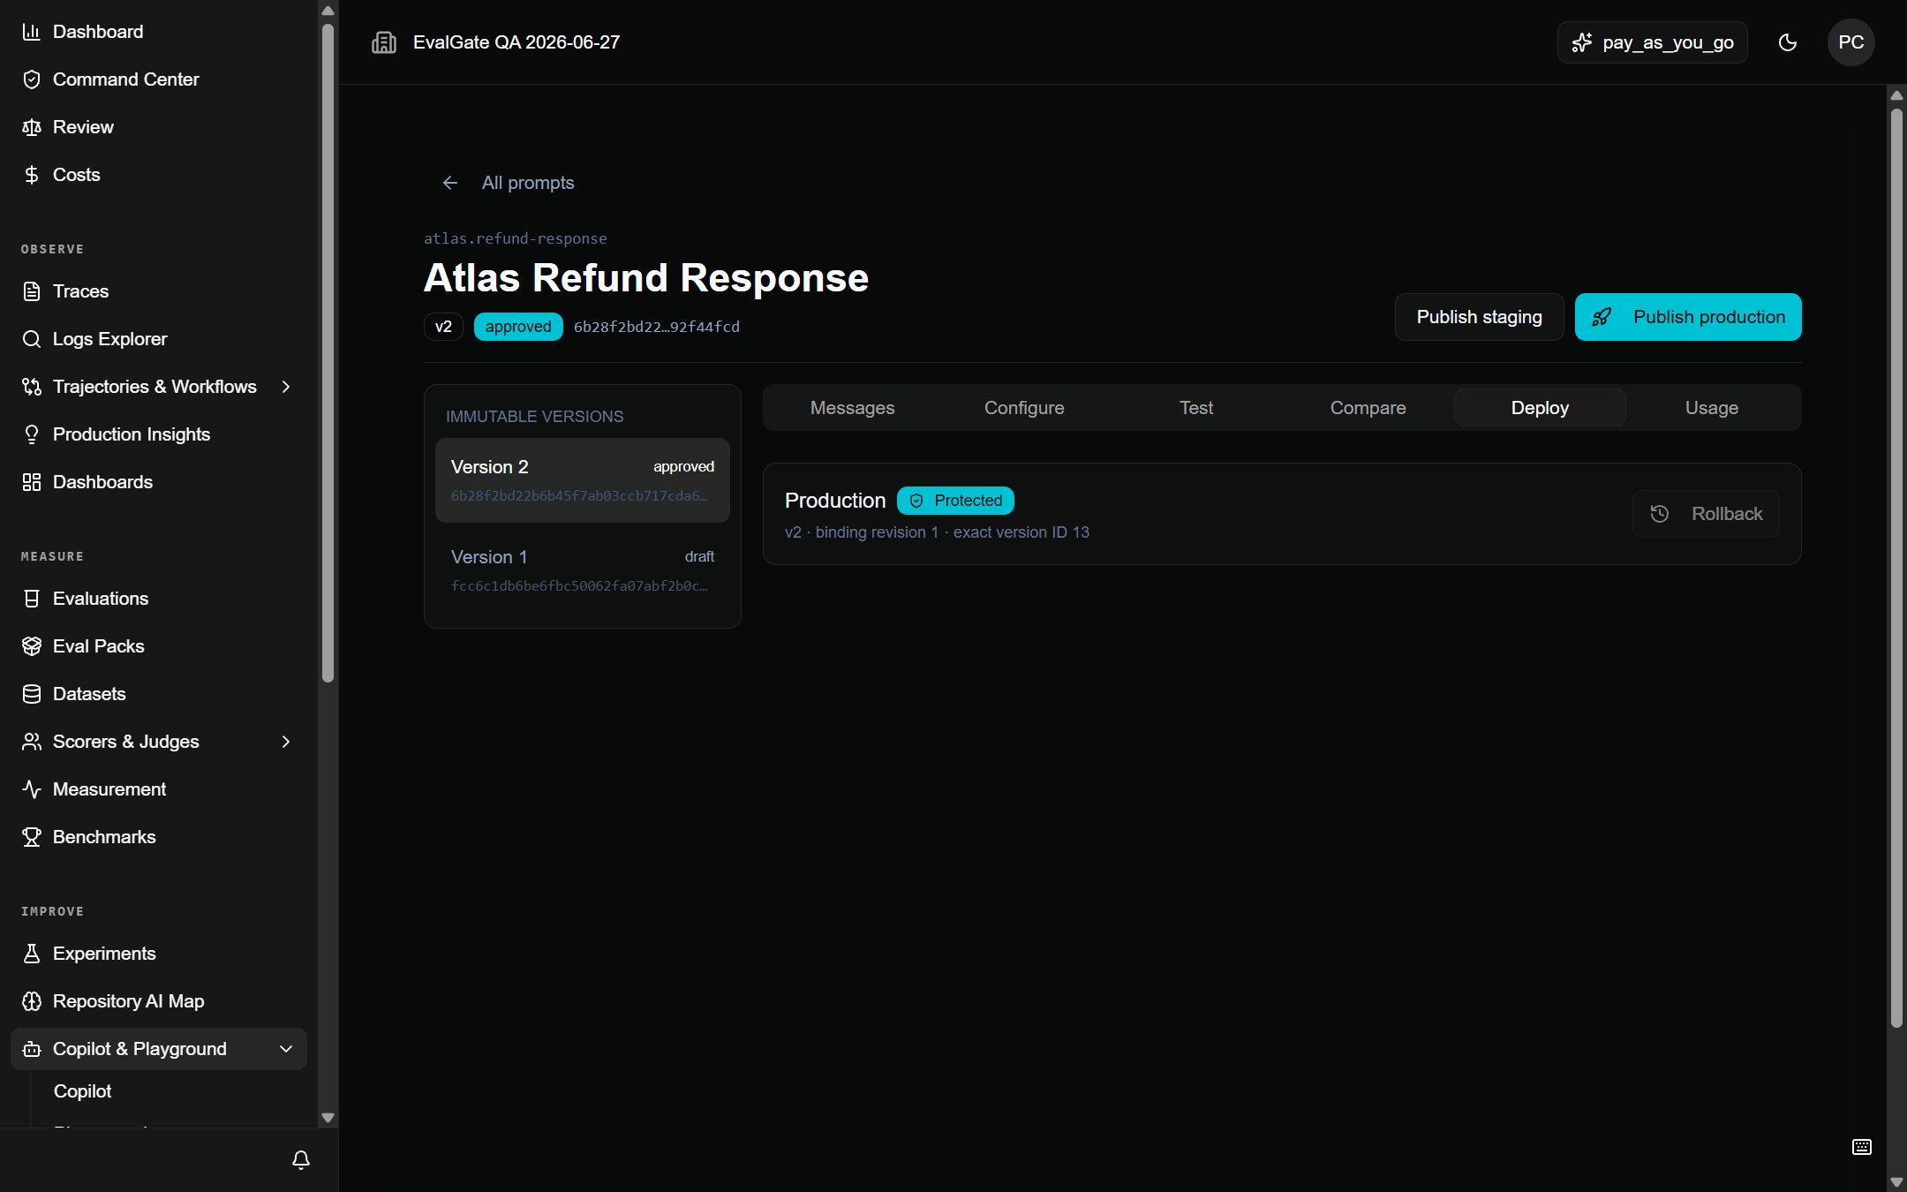
Task: Open the Benchmarks trophy icon
Action: coord(32,837)
